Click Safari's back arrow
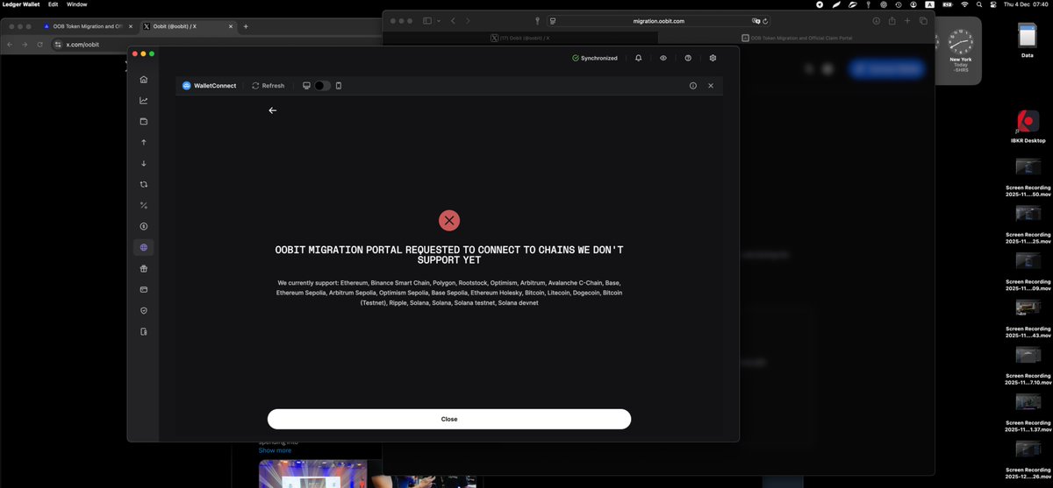 (453, 20)
